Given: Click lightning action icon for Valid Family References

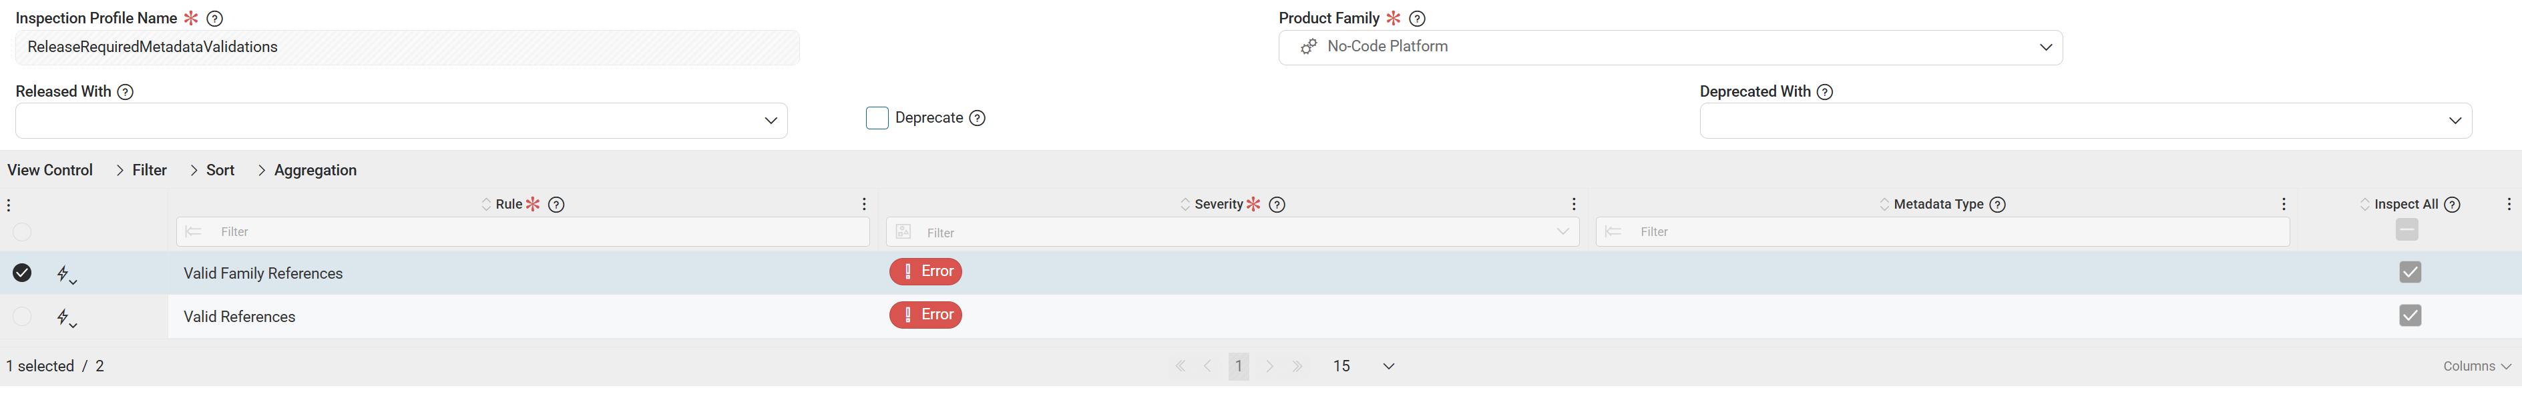Looking at the screenshot, I should 65,274.
